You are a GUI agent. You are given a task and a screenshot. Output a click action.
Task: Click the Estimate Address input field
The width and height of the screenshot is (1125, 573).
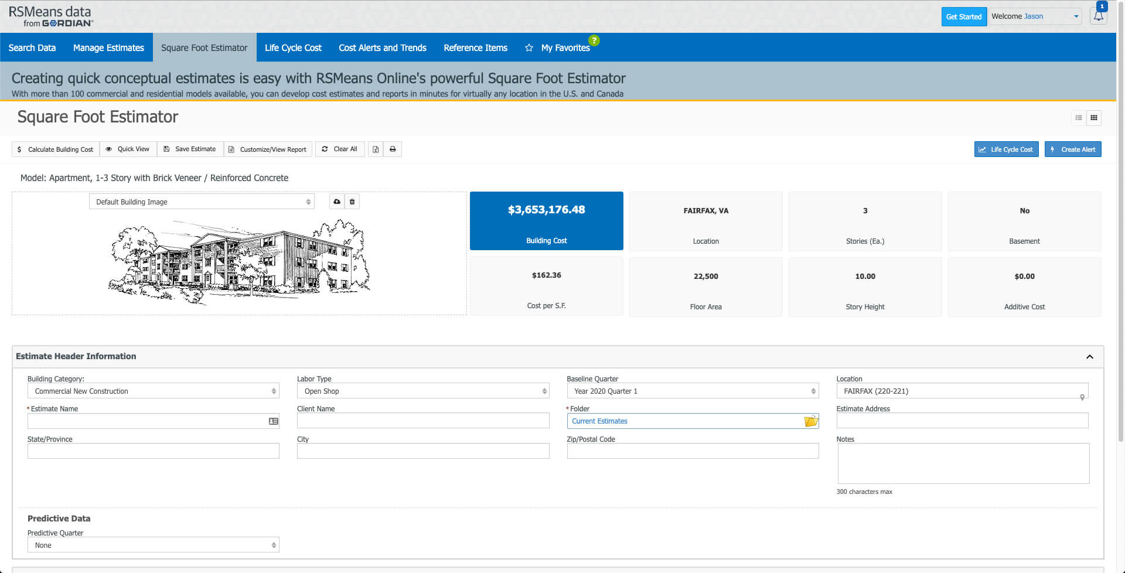pyautogui.click(x=962, y=421)
